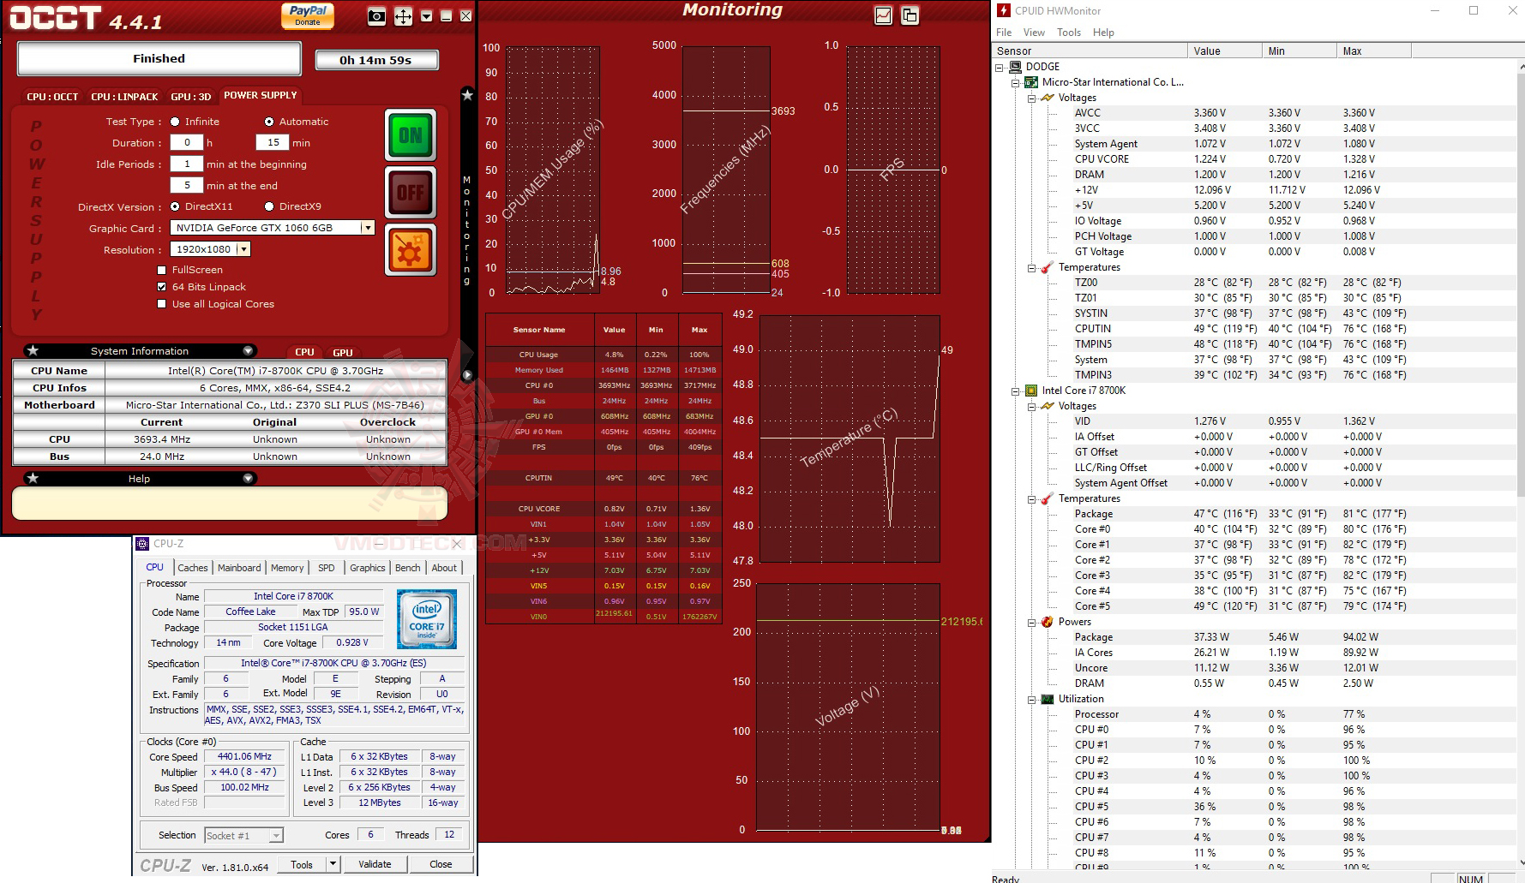Click the Finished status button
The width and height of the screenshot is (1525, 883).
[x=159, y=58]
